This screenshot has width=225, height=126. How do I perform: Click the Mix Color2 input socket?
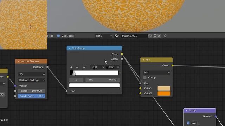click(x=140, y=93)
